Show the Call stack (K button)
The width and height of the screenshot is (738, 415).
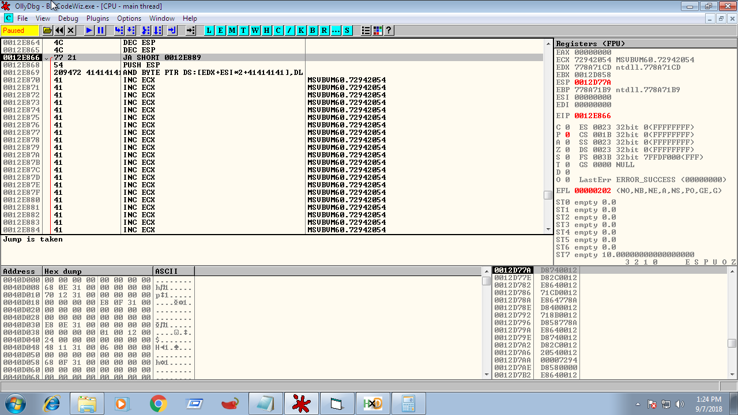pyautogui.click(x=302, y=31)
